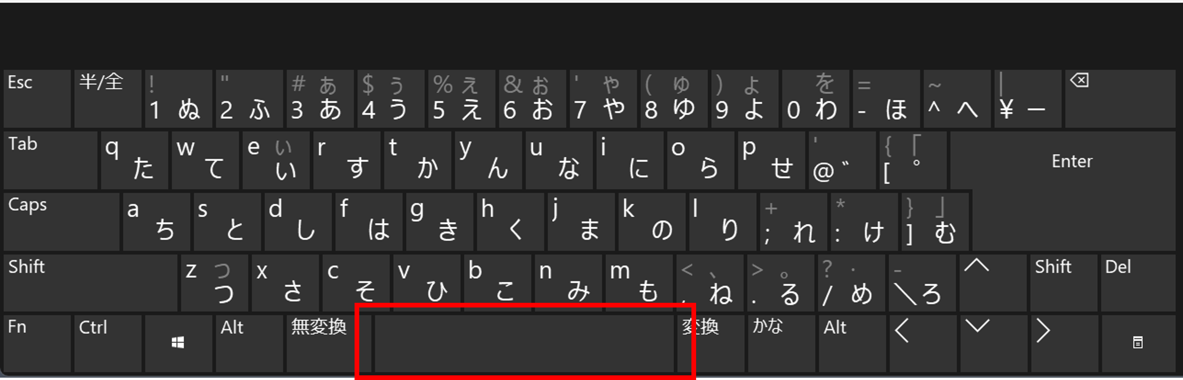Click the down arrow key
The width and height of the screenshot is (1183, 380).
click(x=993, y=344)
